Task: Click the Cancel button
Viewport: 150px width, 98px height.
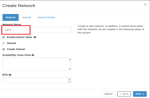Action: 108,94
